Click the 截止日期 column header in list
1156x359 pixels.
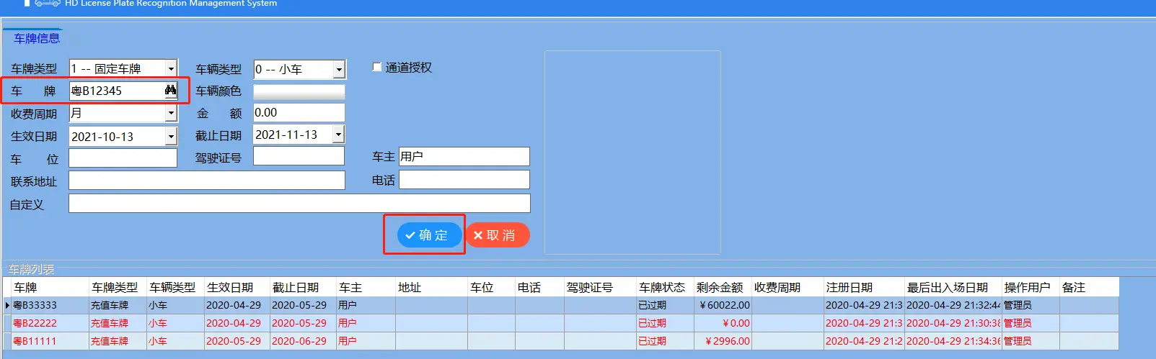(302, 287)
